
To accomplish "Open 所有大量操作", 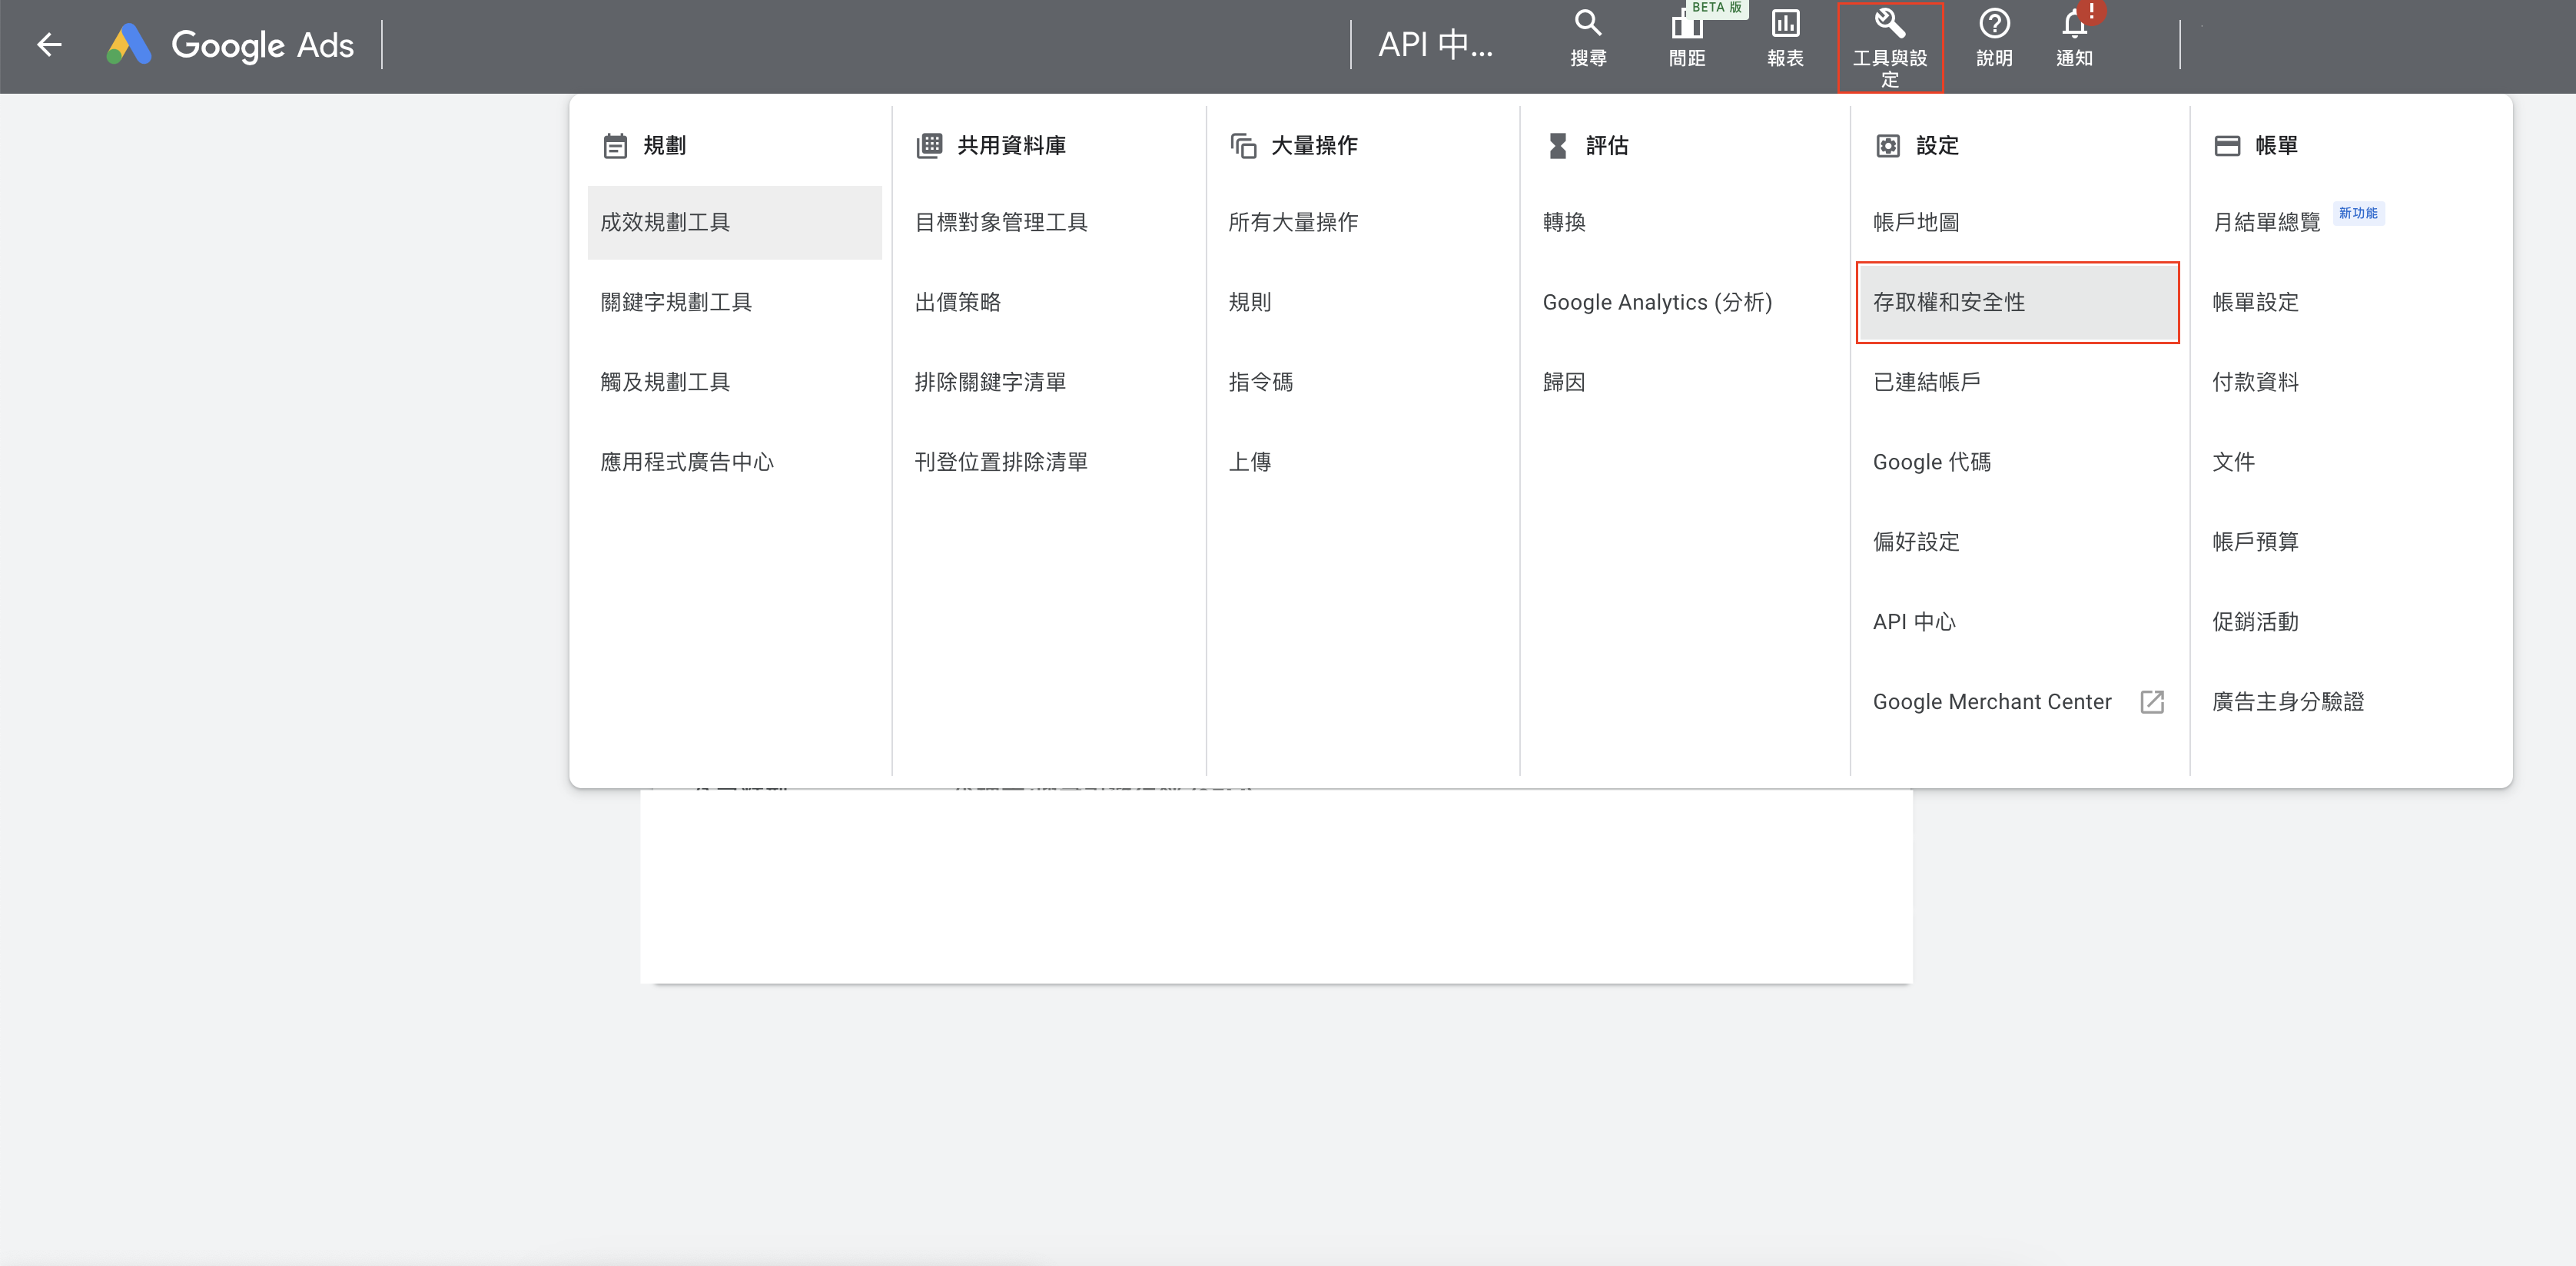I will click(x=1293, y=222).
